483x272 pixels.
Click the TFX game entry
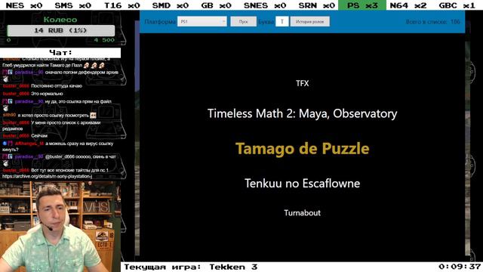click(302, 83)
